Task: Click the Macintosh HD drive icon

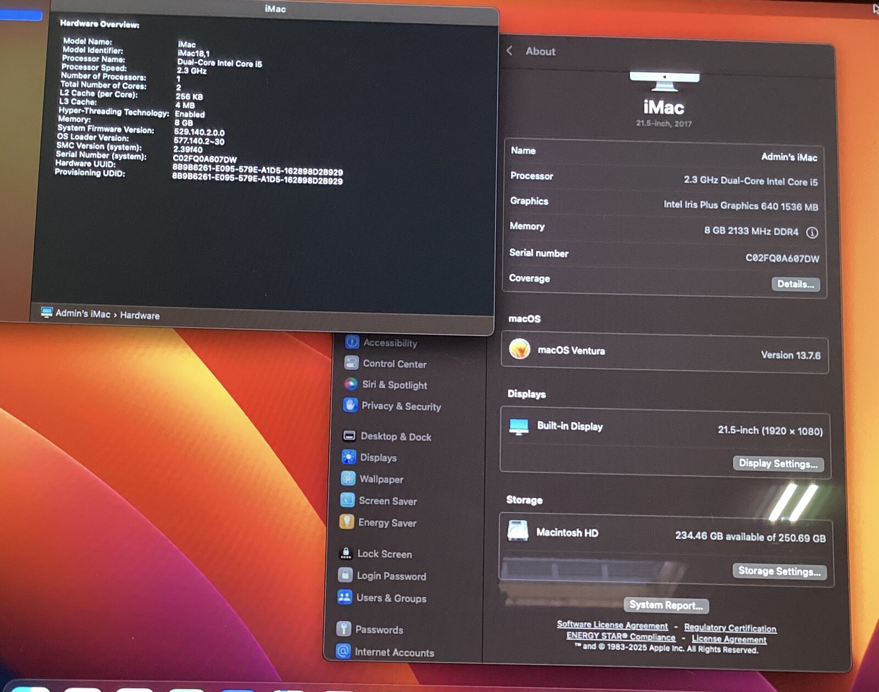Action: 518,531
